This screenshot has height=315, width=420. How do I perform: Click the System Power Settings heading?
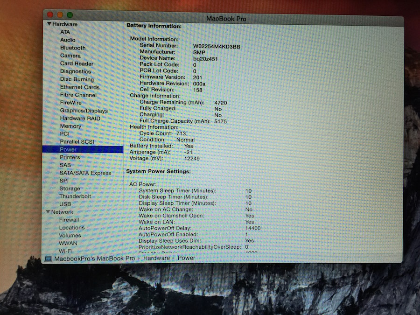pos(158,171)
